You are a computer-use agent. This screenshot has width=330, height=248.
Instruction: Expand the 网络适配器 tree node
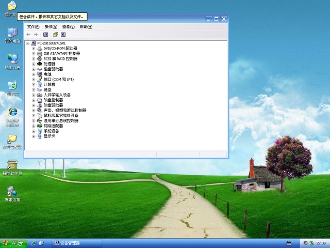click(x=34, y=126)
